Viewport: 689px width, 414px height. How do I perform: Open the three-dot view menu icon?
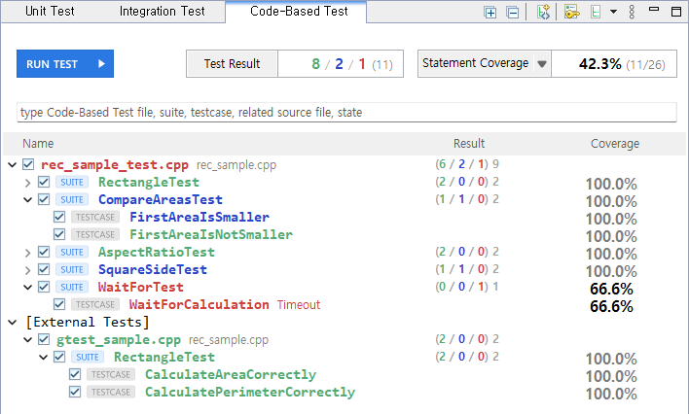click(x=632, y=12)
